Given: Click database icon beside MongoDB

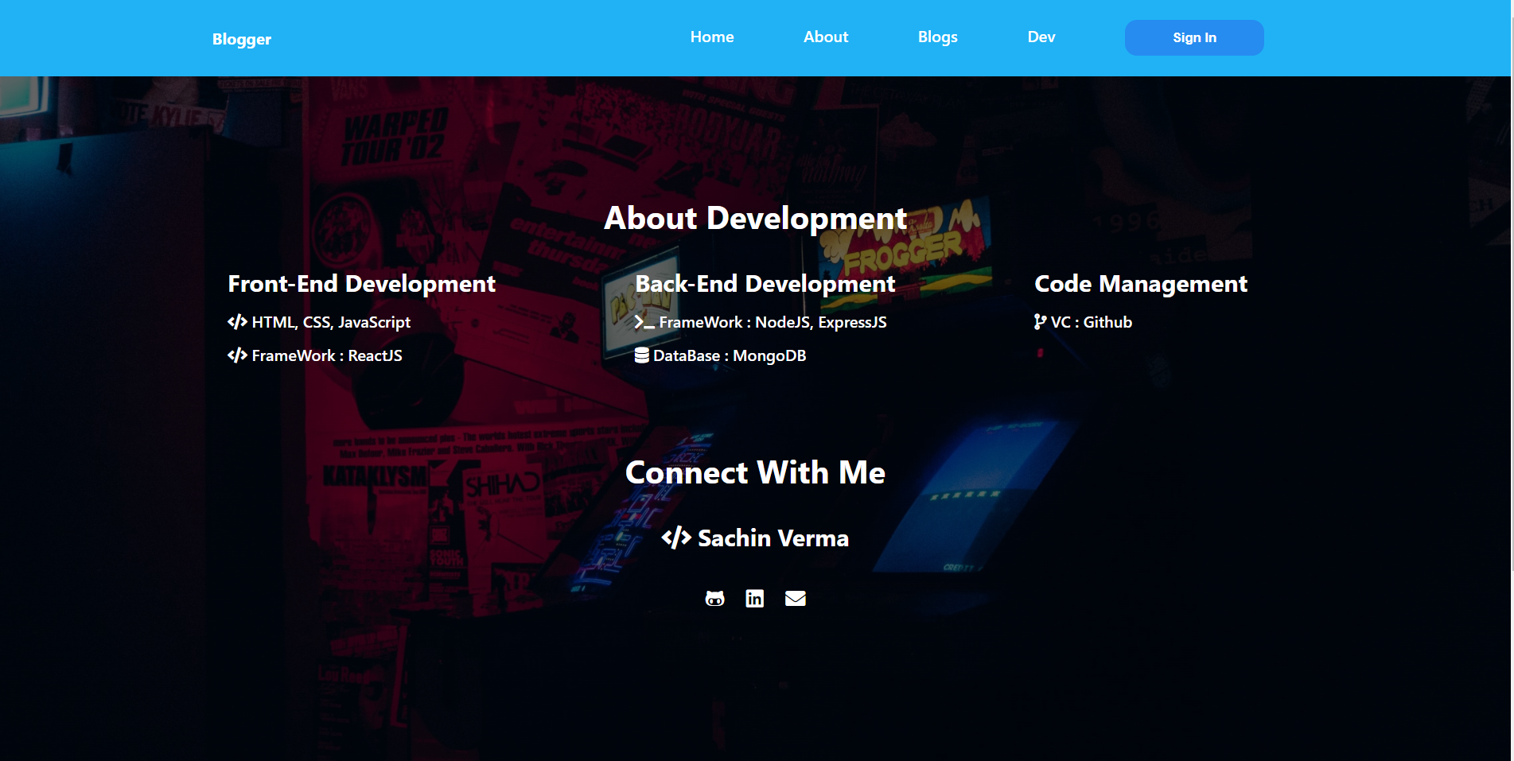Looking at the screenshot, I should coord(642,355).
